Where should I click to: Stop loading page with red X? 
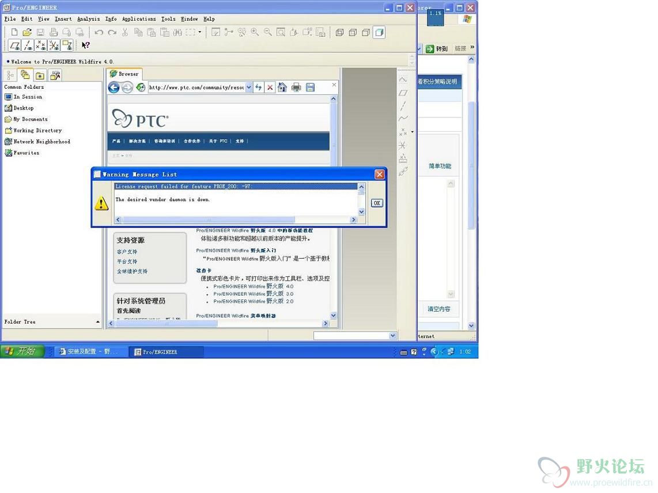[x=270, y=88]
